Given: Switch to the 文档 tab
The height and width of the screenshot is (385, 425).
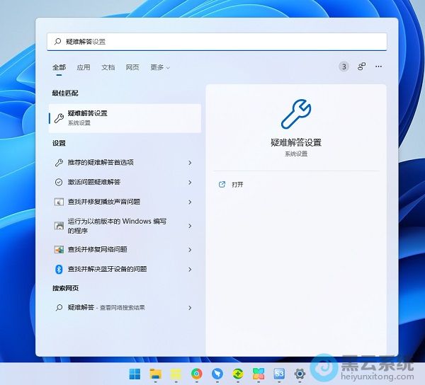Looking at the screenshot, I should 108,67.
